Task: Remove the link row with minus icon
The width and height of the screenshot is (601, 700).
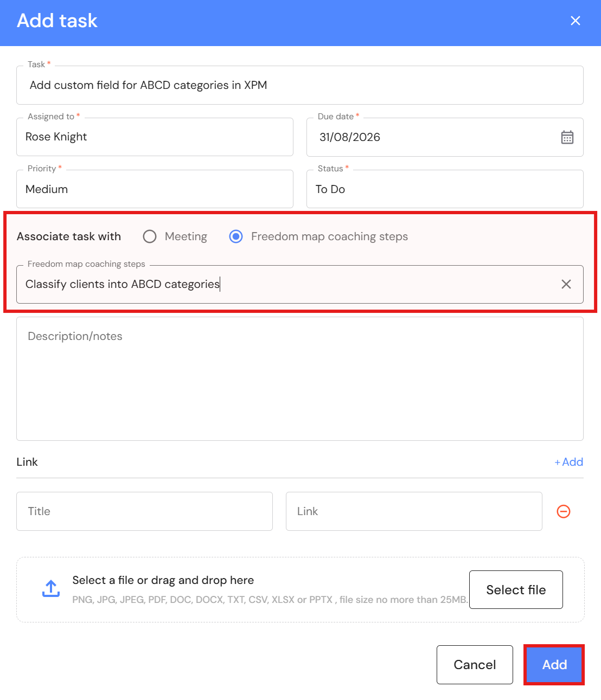Action: 564,511
